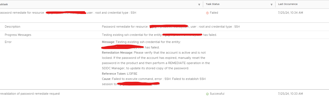Screen dimensions: 329x107
Task: Open the Subtask column filter icon
Action: pyautogui.click(x=199, y=5)
